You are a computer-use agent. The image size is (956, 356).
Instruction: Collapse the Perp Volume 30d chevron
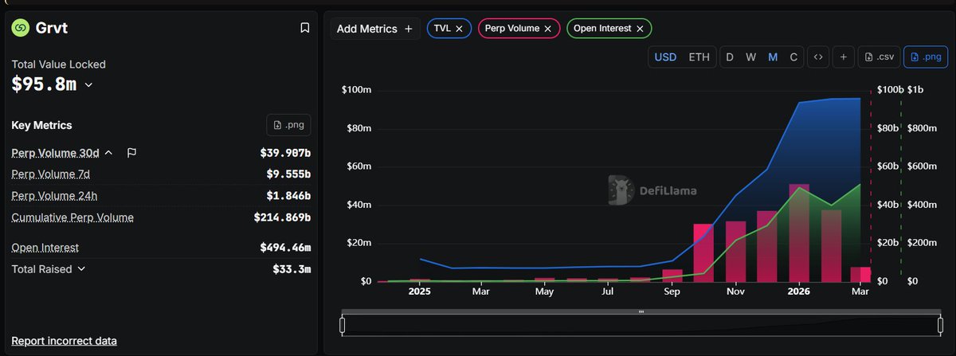pyautogui.click(x=109, y=152)
